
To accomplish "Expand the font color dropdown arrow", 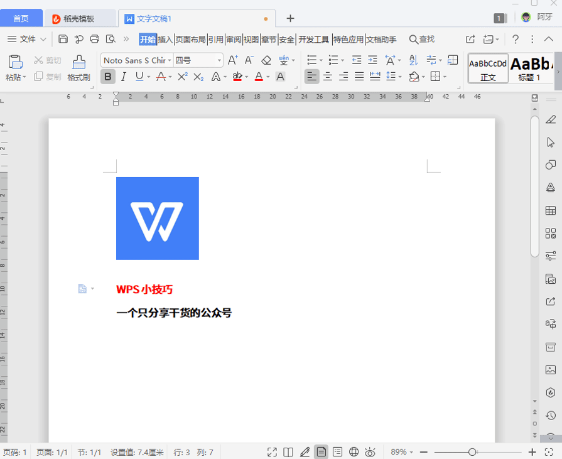I will point(267,76).
